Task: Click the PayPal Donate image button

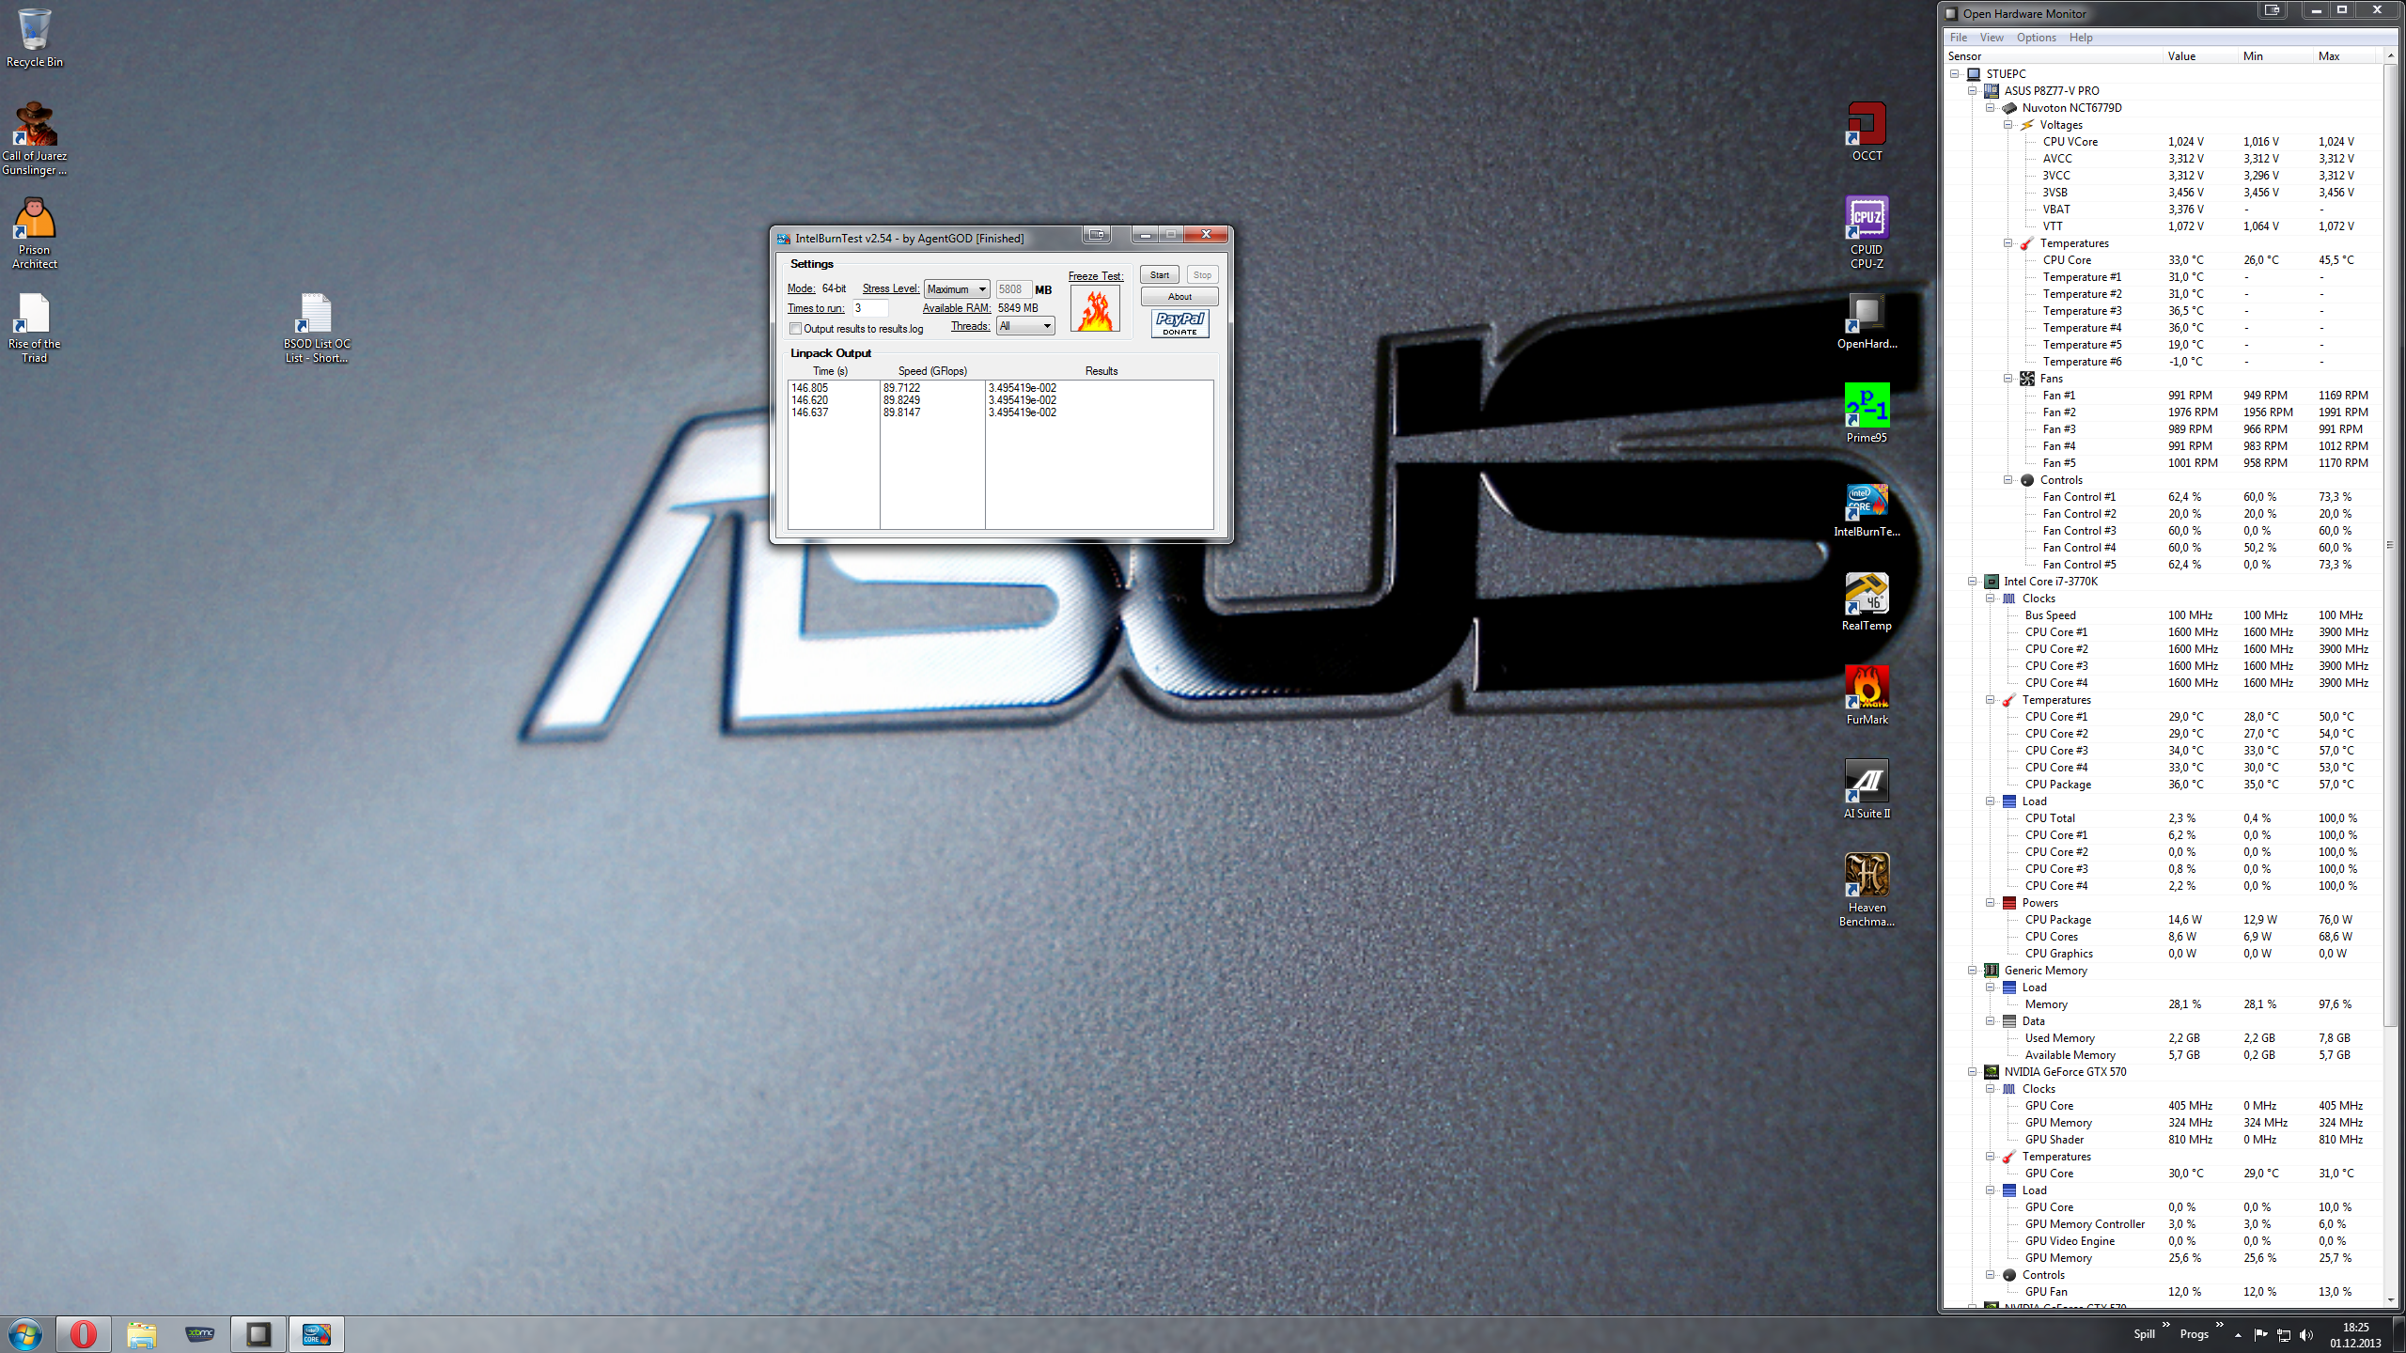Action: 1180,324
